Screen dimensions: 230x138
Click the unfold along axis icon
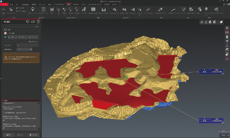(x=104, y=9)
